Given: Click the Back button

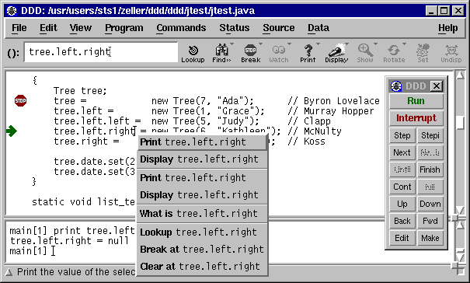Looking at the screenshot, I should tap(402, 221).
